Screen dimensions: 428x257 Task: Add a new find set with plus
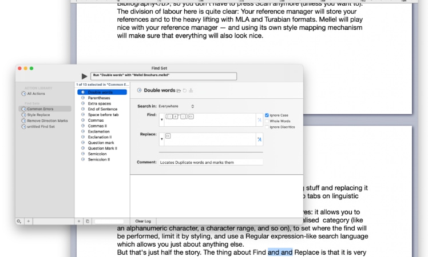point(29,221)
